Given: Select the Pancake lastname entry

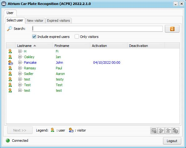Looking at the screenshot, I should (x=30, y=62).
